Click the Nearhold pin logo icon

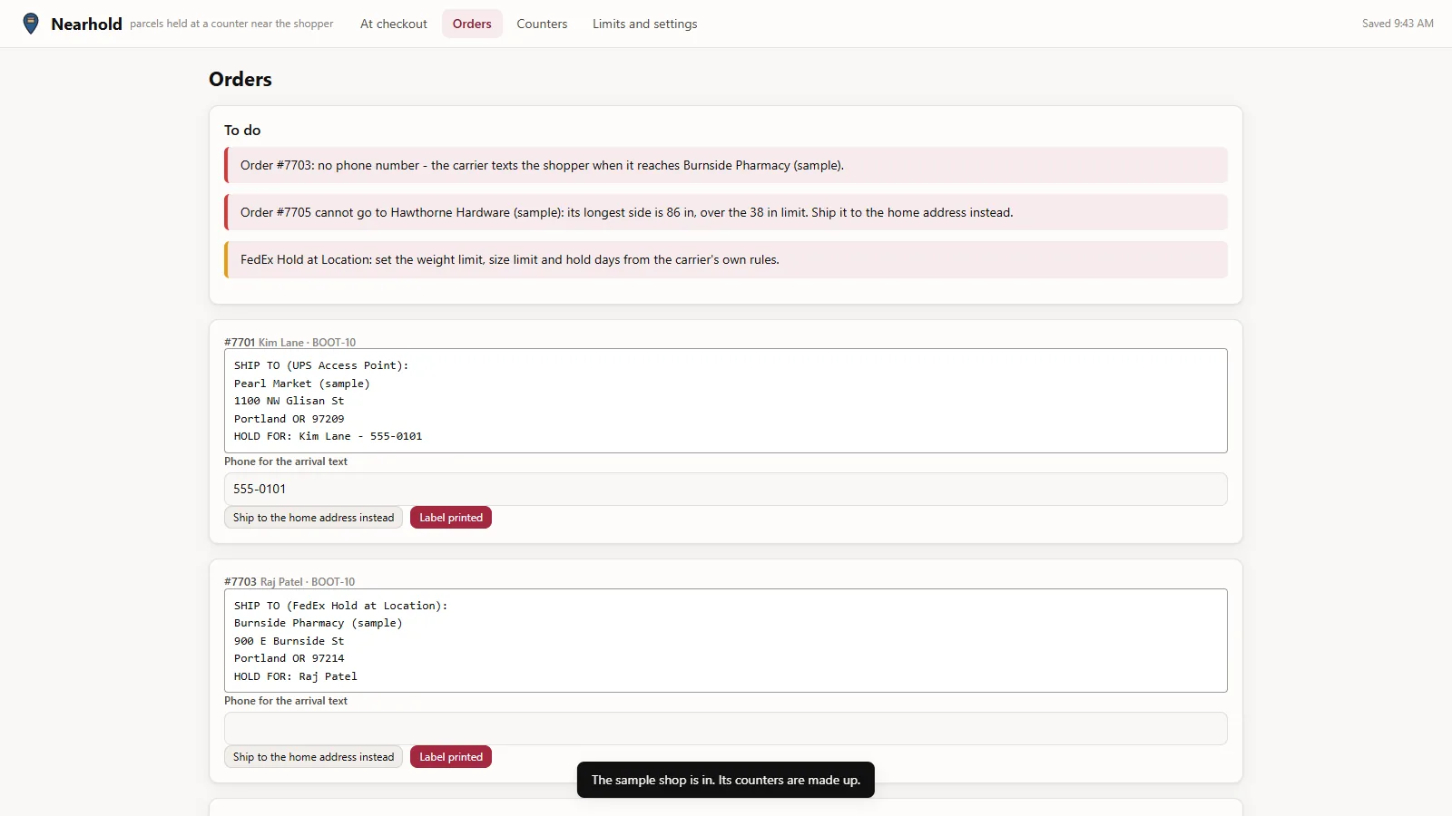[x=31, y=24]
